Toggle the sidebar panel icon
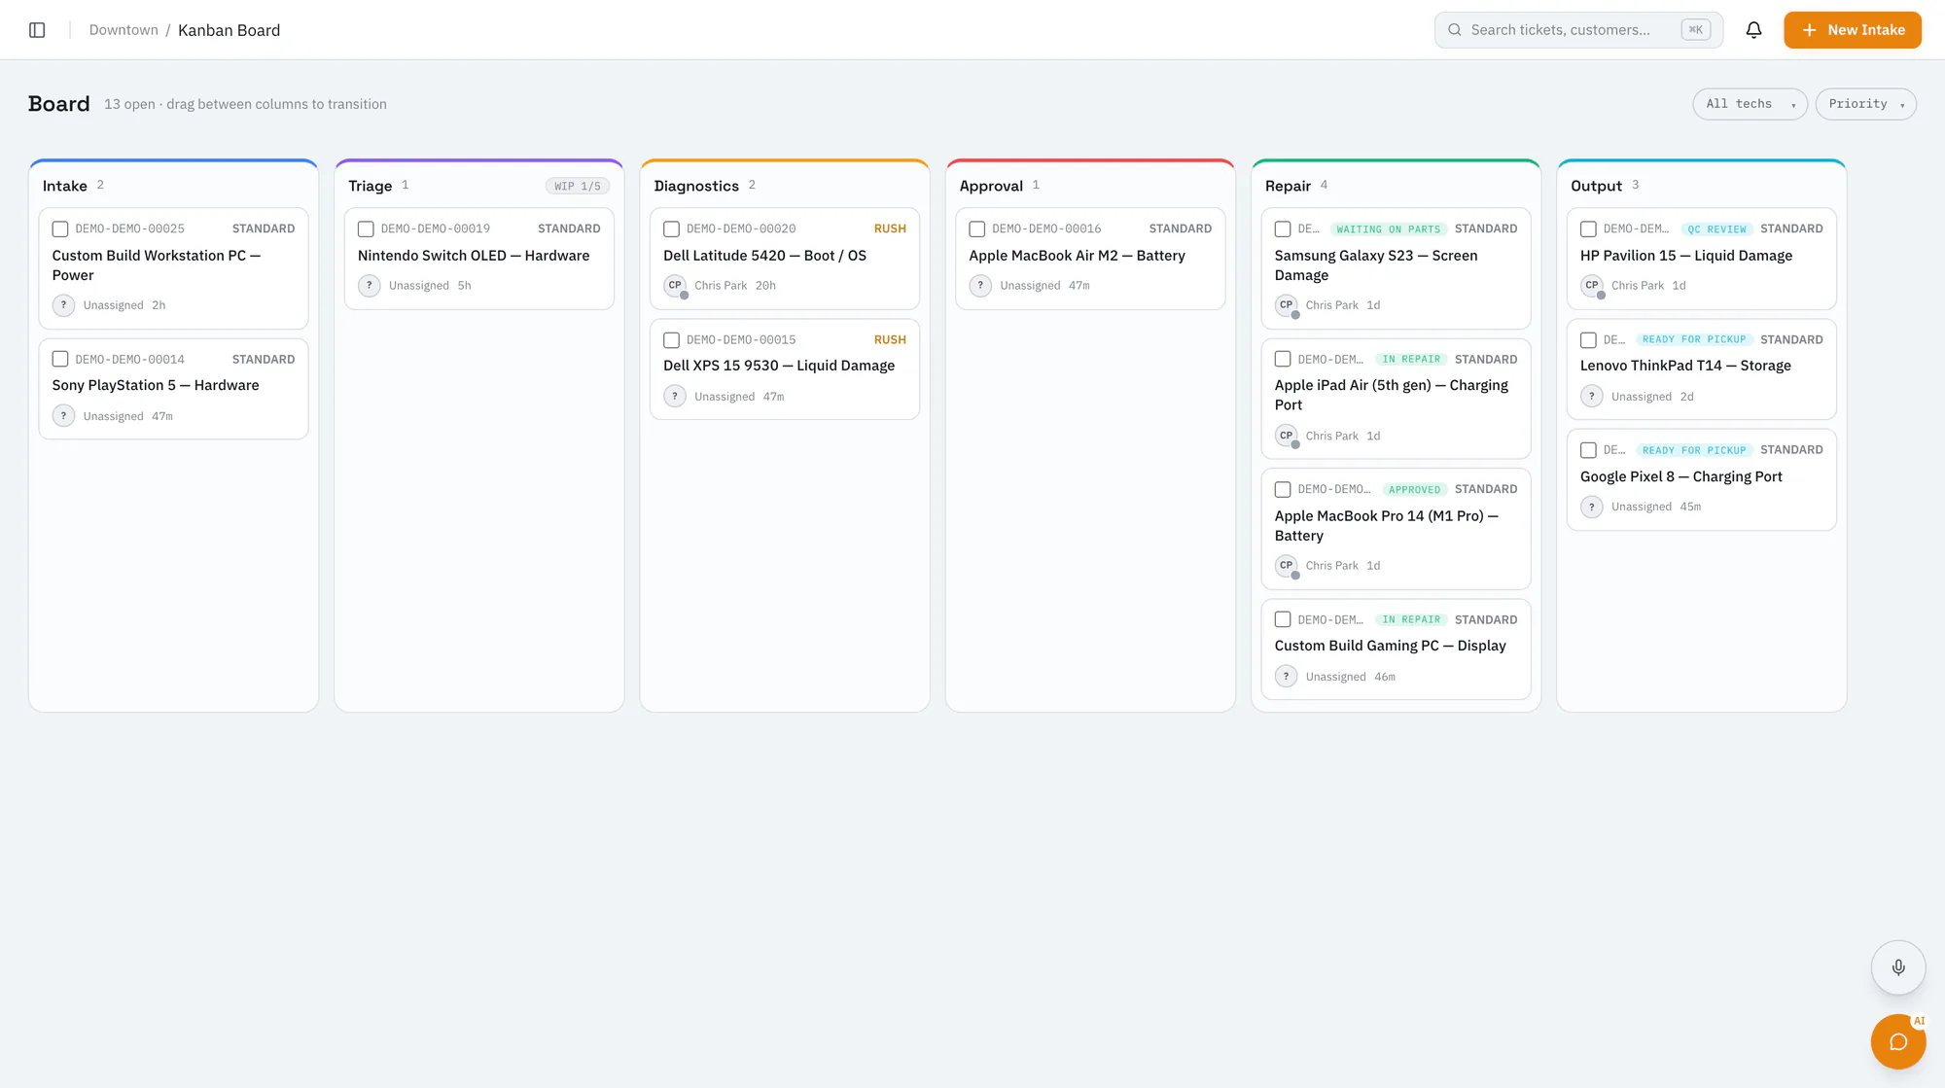1945x1088 pixels. point(37,30)
